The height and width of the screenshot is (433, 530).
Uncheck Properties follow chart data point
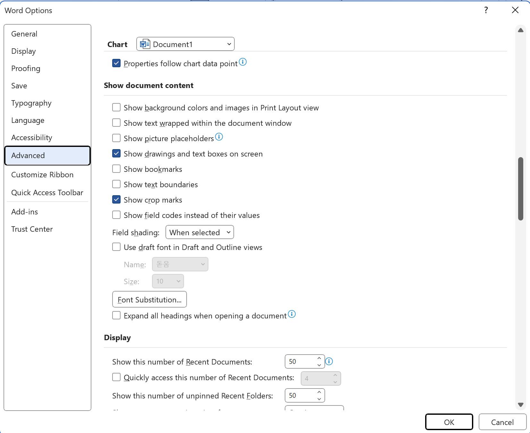pyautogui.click(x=116, y=63)
